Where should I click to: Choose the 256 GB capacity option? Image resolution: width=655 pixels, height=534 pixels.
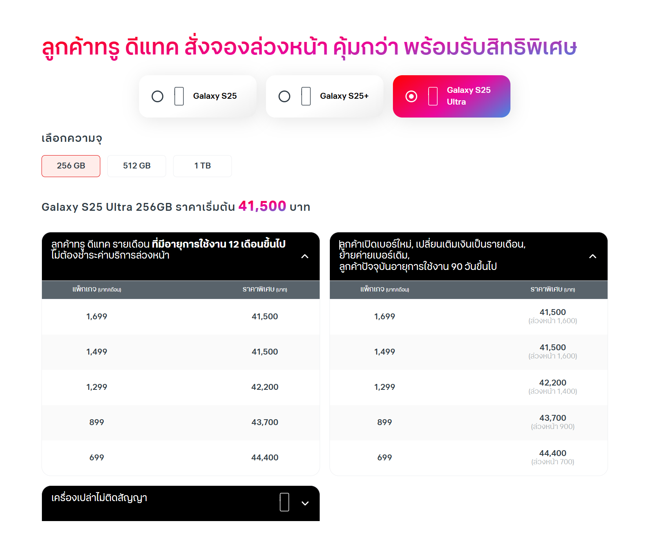point(71,166)
